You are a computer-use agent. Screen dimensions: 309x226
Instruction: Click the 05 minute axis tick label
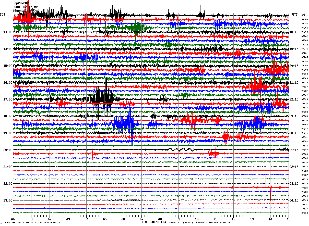[105, 219]
